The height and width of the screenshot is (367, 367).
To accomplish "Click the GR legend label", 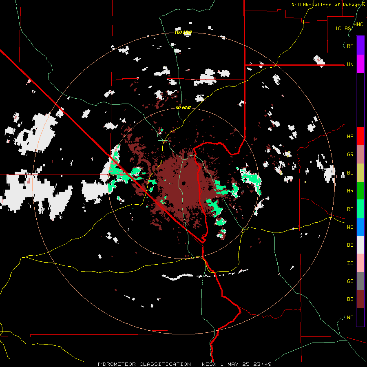I will coord(350,155).
